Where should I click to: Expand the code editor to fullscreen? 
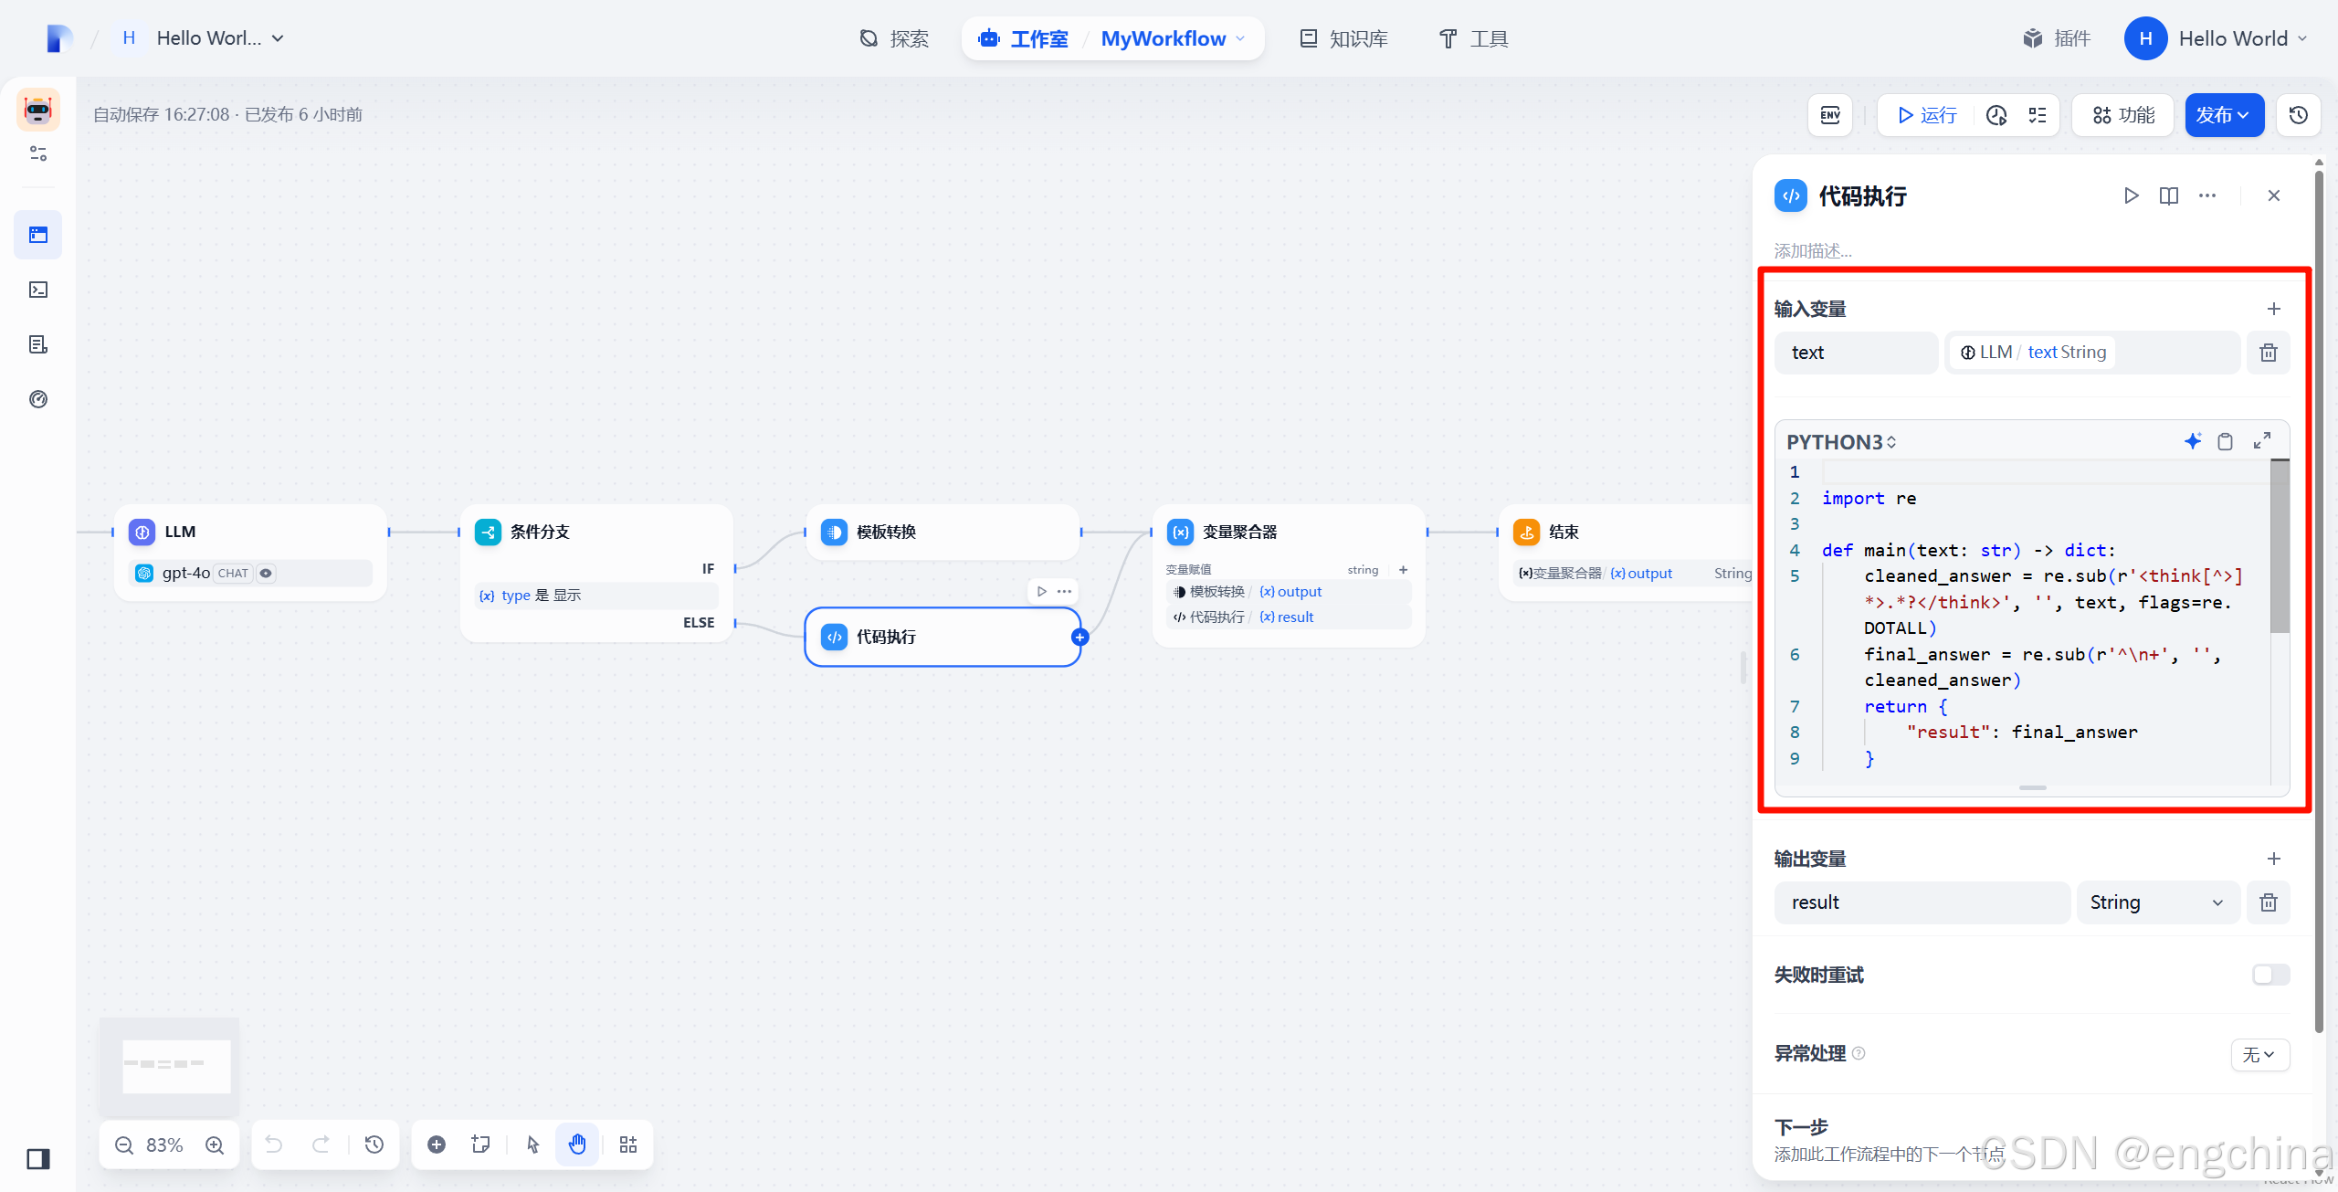click(x=2262, y=441)
